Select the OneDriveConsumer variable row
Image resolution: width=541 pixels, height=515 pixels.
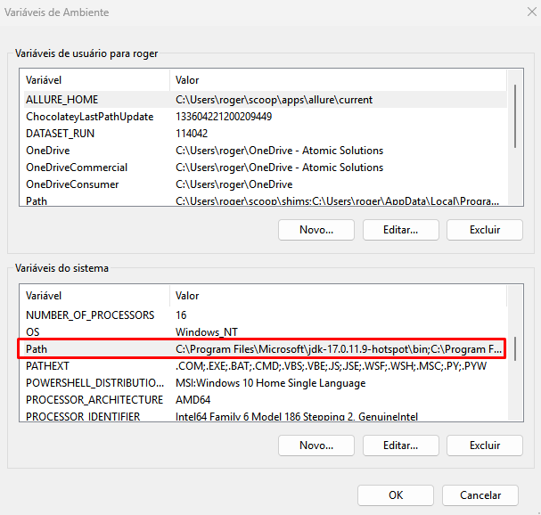(266, 184)
